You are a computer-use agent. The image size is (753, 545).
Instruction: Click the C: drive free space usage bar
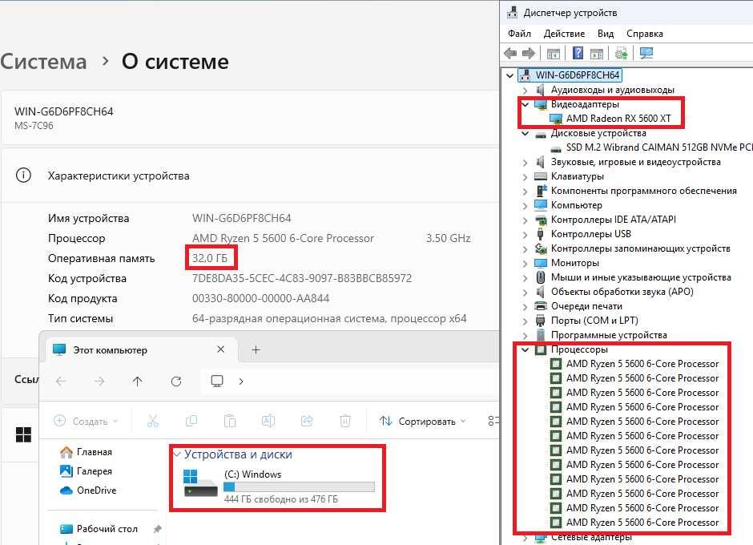pyautogui.click(x=299, y=486)
